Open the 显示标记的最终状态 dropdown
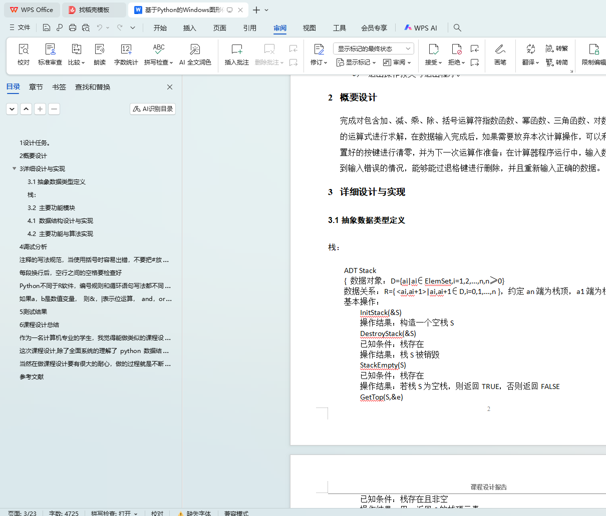This screenshot has width=606, height=516. pos(373,48)
